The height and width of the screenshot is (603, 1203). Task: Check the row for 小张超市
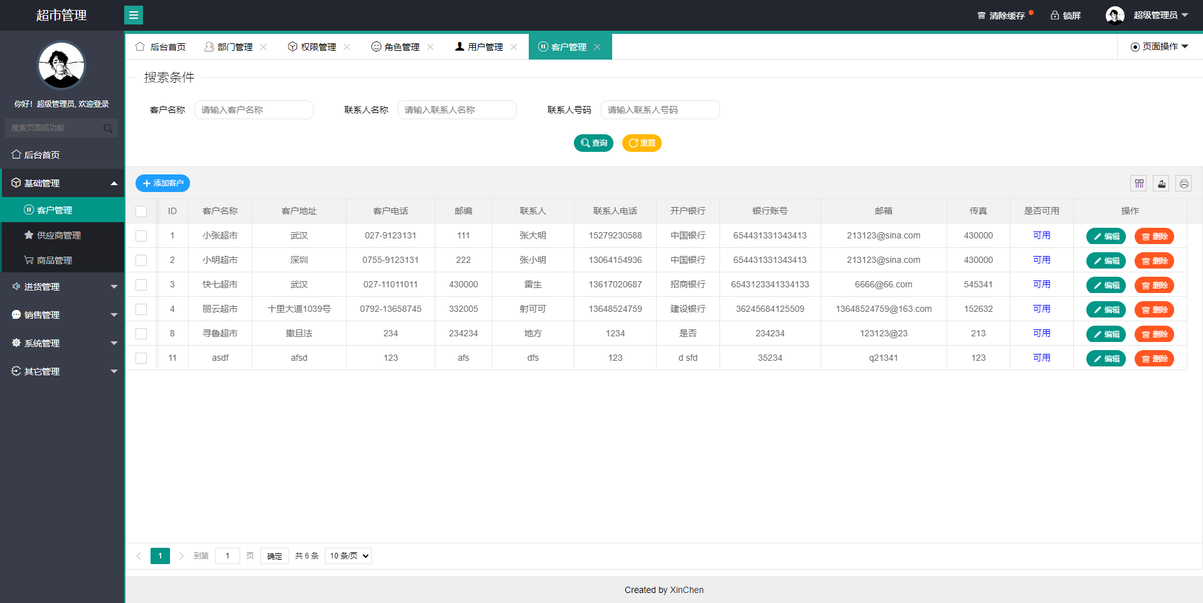(x=141, y=236)
